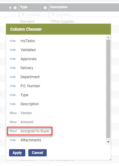Click the filter funnel icon under Type
The image size is (119, 166).
point(23,14)
